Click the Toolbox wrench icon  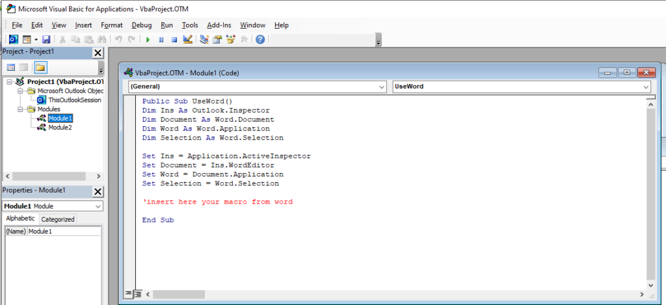[244, 40]
